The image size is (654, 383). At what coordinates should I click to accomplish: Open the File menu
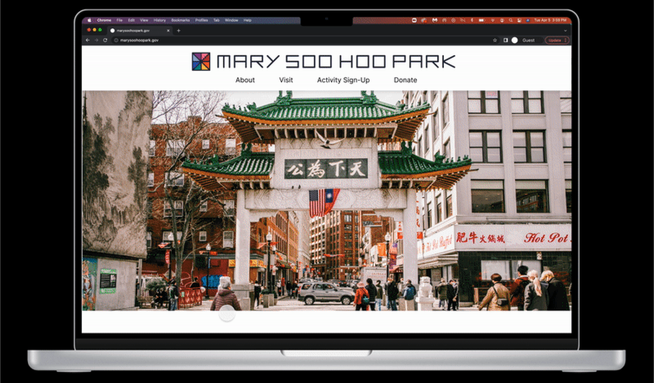click(119, 20)
